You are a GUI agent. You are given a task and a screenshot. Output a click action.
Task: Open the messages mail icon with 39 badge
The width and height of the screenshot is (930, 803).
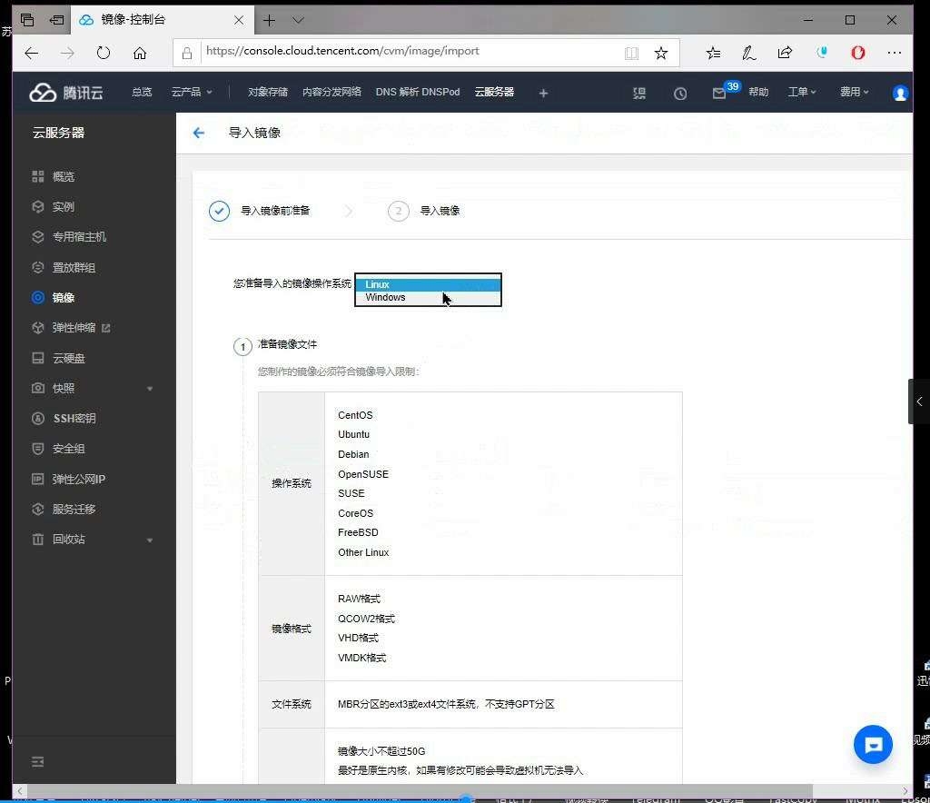pyautogui.click(x=719, y=94)
